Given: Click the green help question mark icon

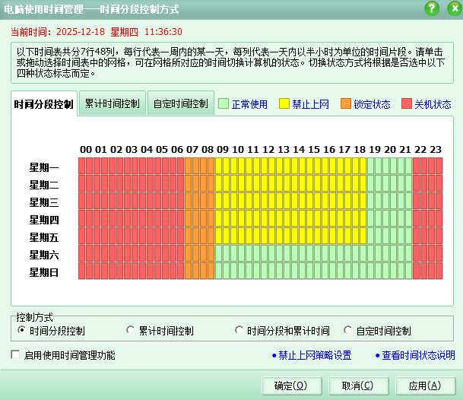Looking at the screenshot, I should point(432,8).
